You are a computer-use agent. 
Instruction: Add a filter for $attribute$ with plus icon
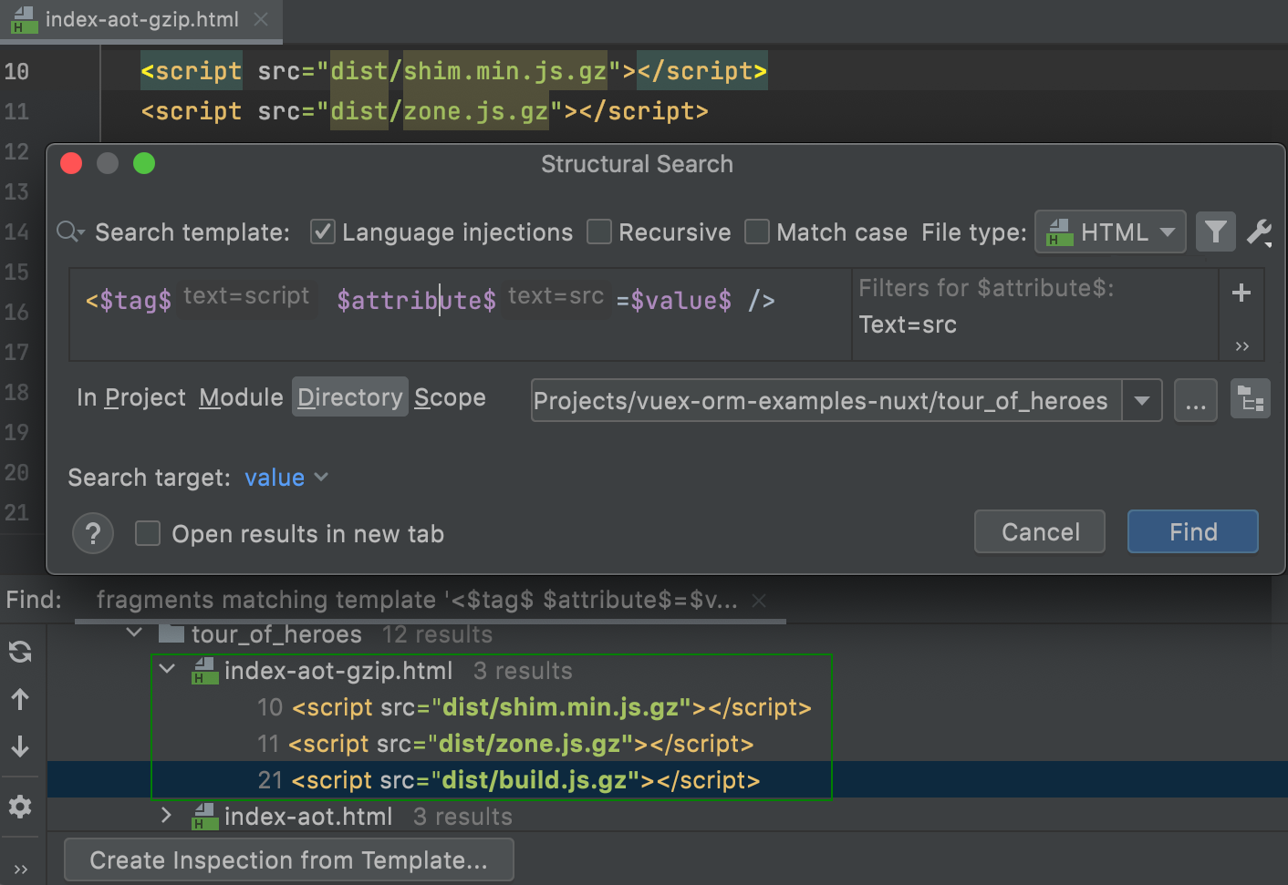coord(1241,293)
